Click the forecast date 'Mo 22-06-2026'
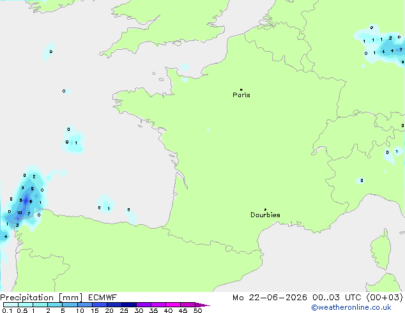This screenshot has width=405, height=313. [270, 298]
